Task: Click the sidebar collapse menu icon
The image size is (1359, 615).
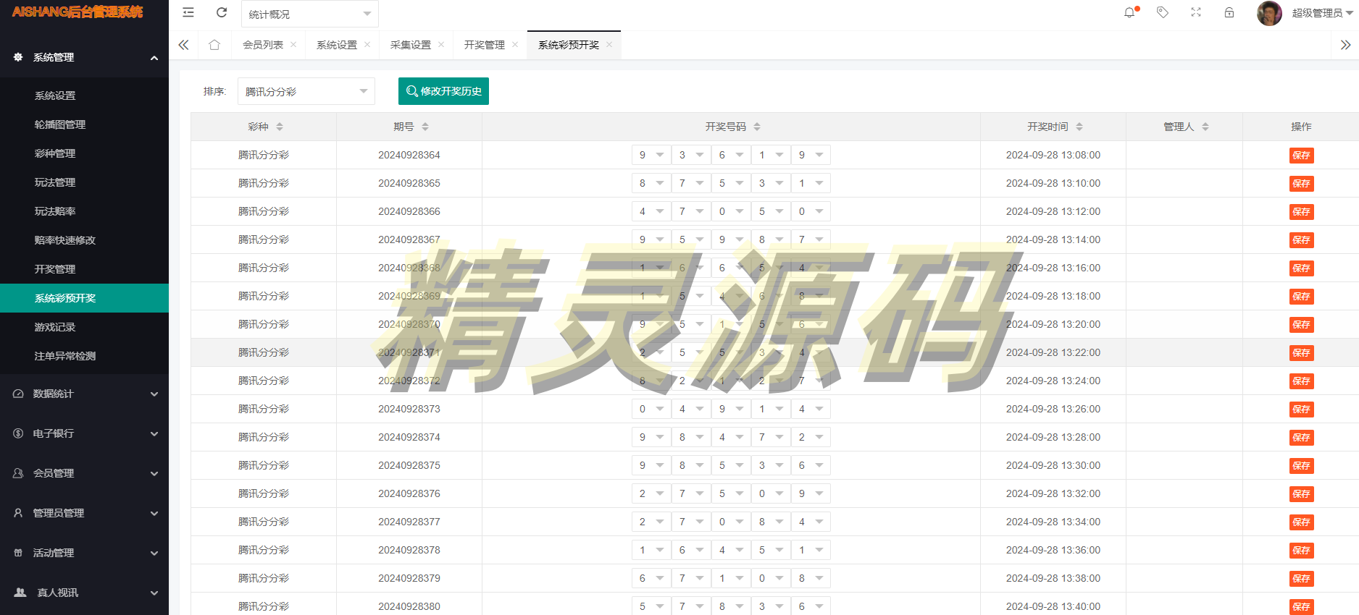Action: coord(188,12)
